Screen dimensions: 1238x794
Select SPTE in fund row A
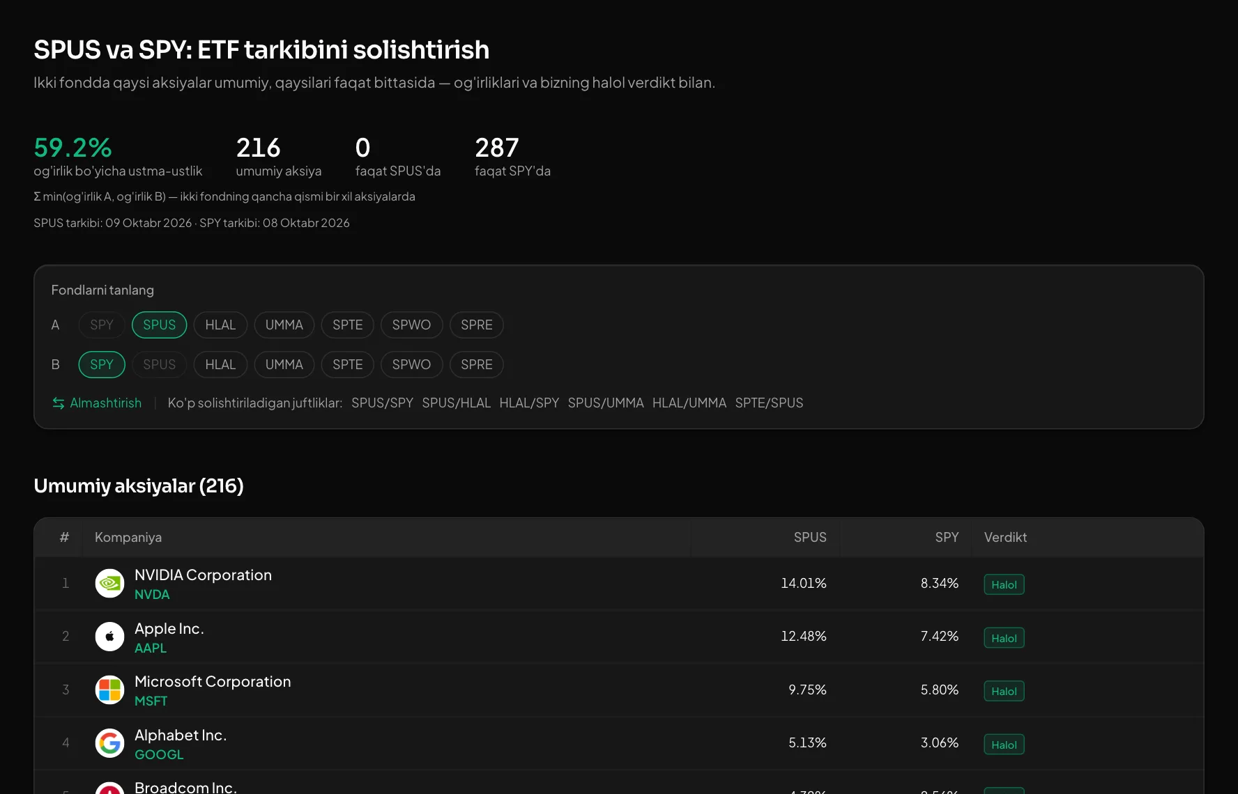(348, 325)
